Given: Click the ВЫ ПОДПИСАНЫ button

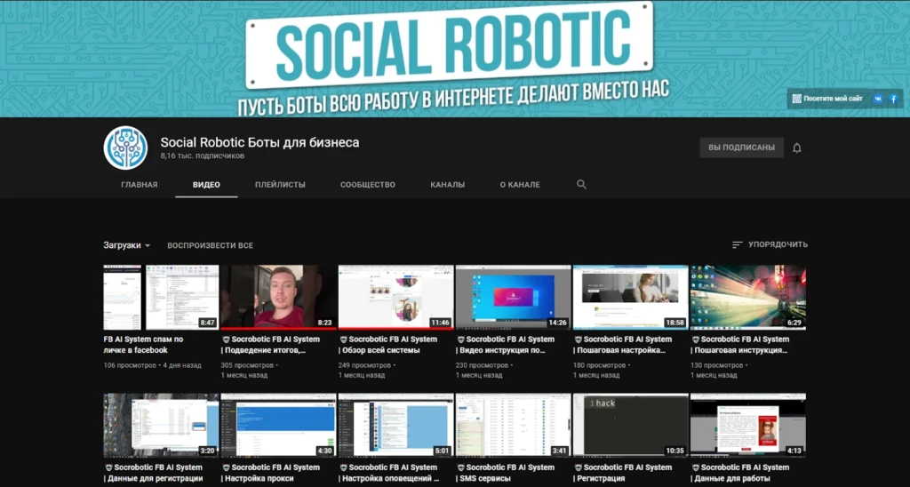Looking at the screenshot, I should 742,148.
